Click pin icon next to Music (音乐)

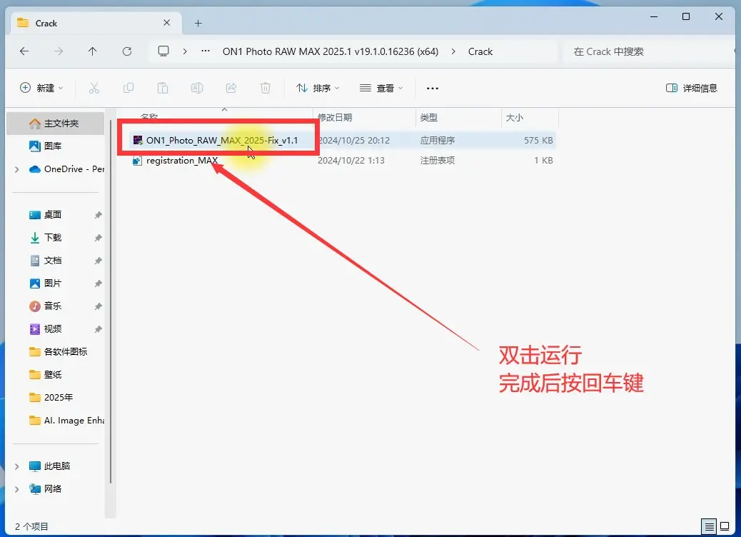point(98,306)
